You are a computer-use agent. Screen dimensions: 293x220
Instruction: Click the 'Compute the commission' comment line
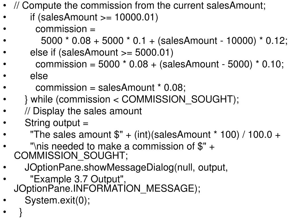(140, 6)
